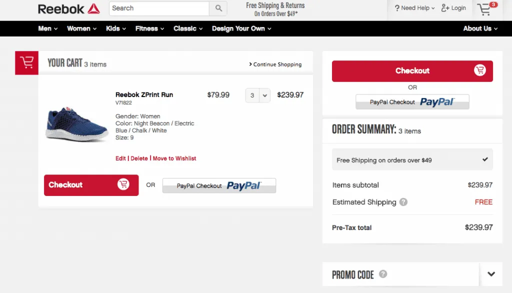Click the Checkout button above Order Summary
The width and height of the screenshot is (512, 293).
point(412,71)
